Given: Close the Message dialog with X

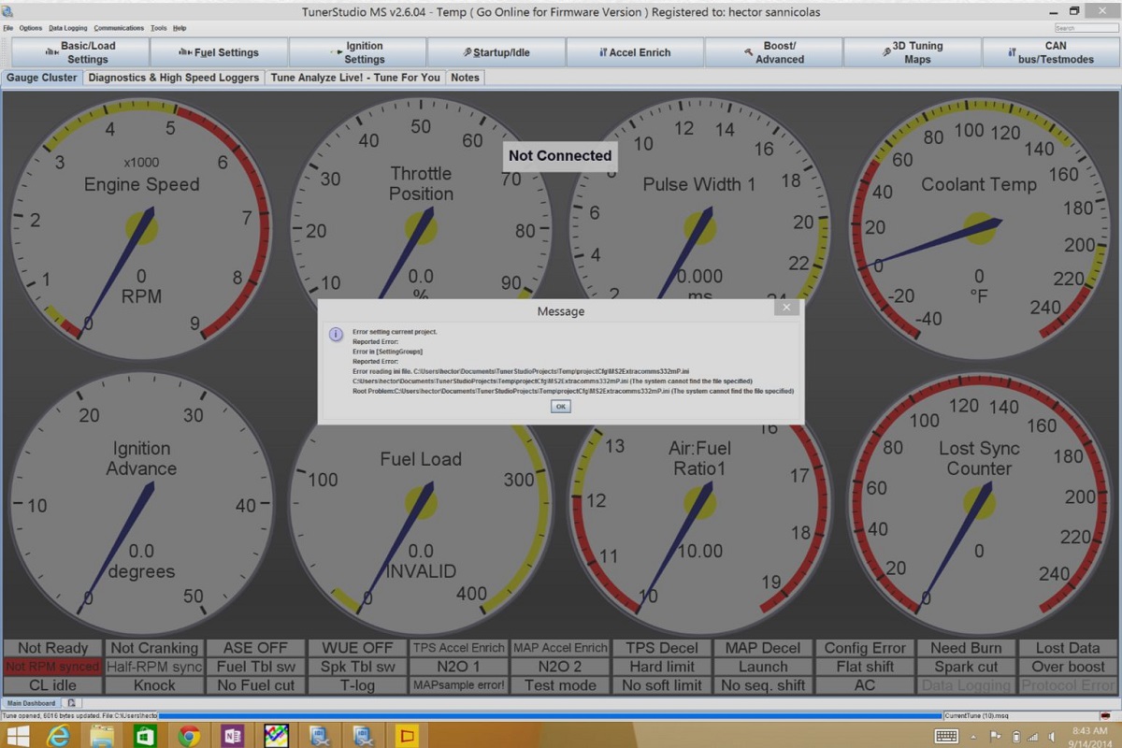Looking at the screenshot, I should [x=786, y=308].
